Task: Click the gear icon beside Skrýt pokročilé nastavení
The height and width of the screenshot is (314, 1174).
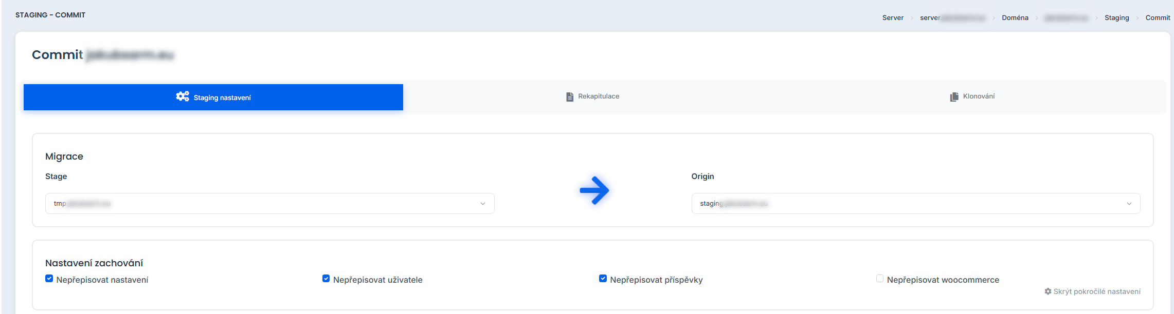Action: pos(1047,291)
